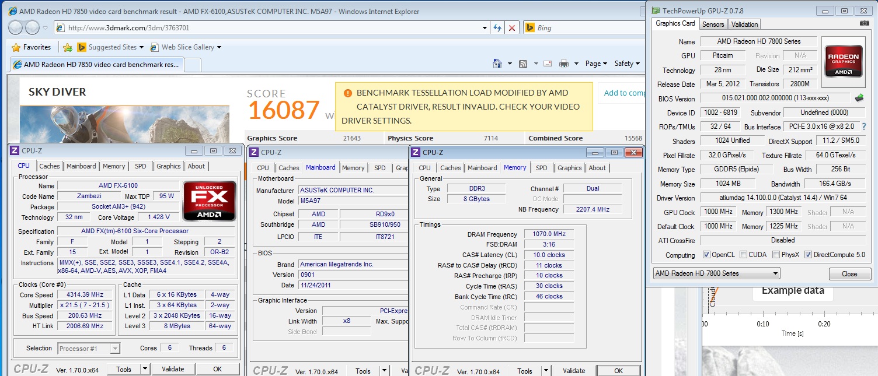Open the address bar URL history dropdown arrow
The height and width of the screenshot is (376, 878).
click(485, 27)
